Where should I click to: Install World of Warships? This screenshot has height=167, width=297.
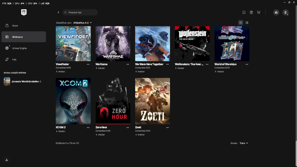pos(219,72)
